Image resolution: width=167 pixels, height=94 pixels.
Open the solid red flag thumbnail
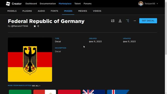point(69,92)
